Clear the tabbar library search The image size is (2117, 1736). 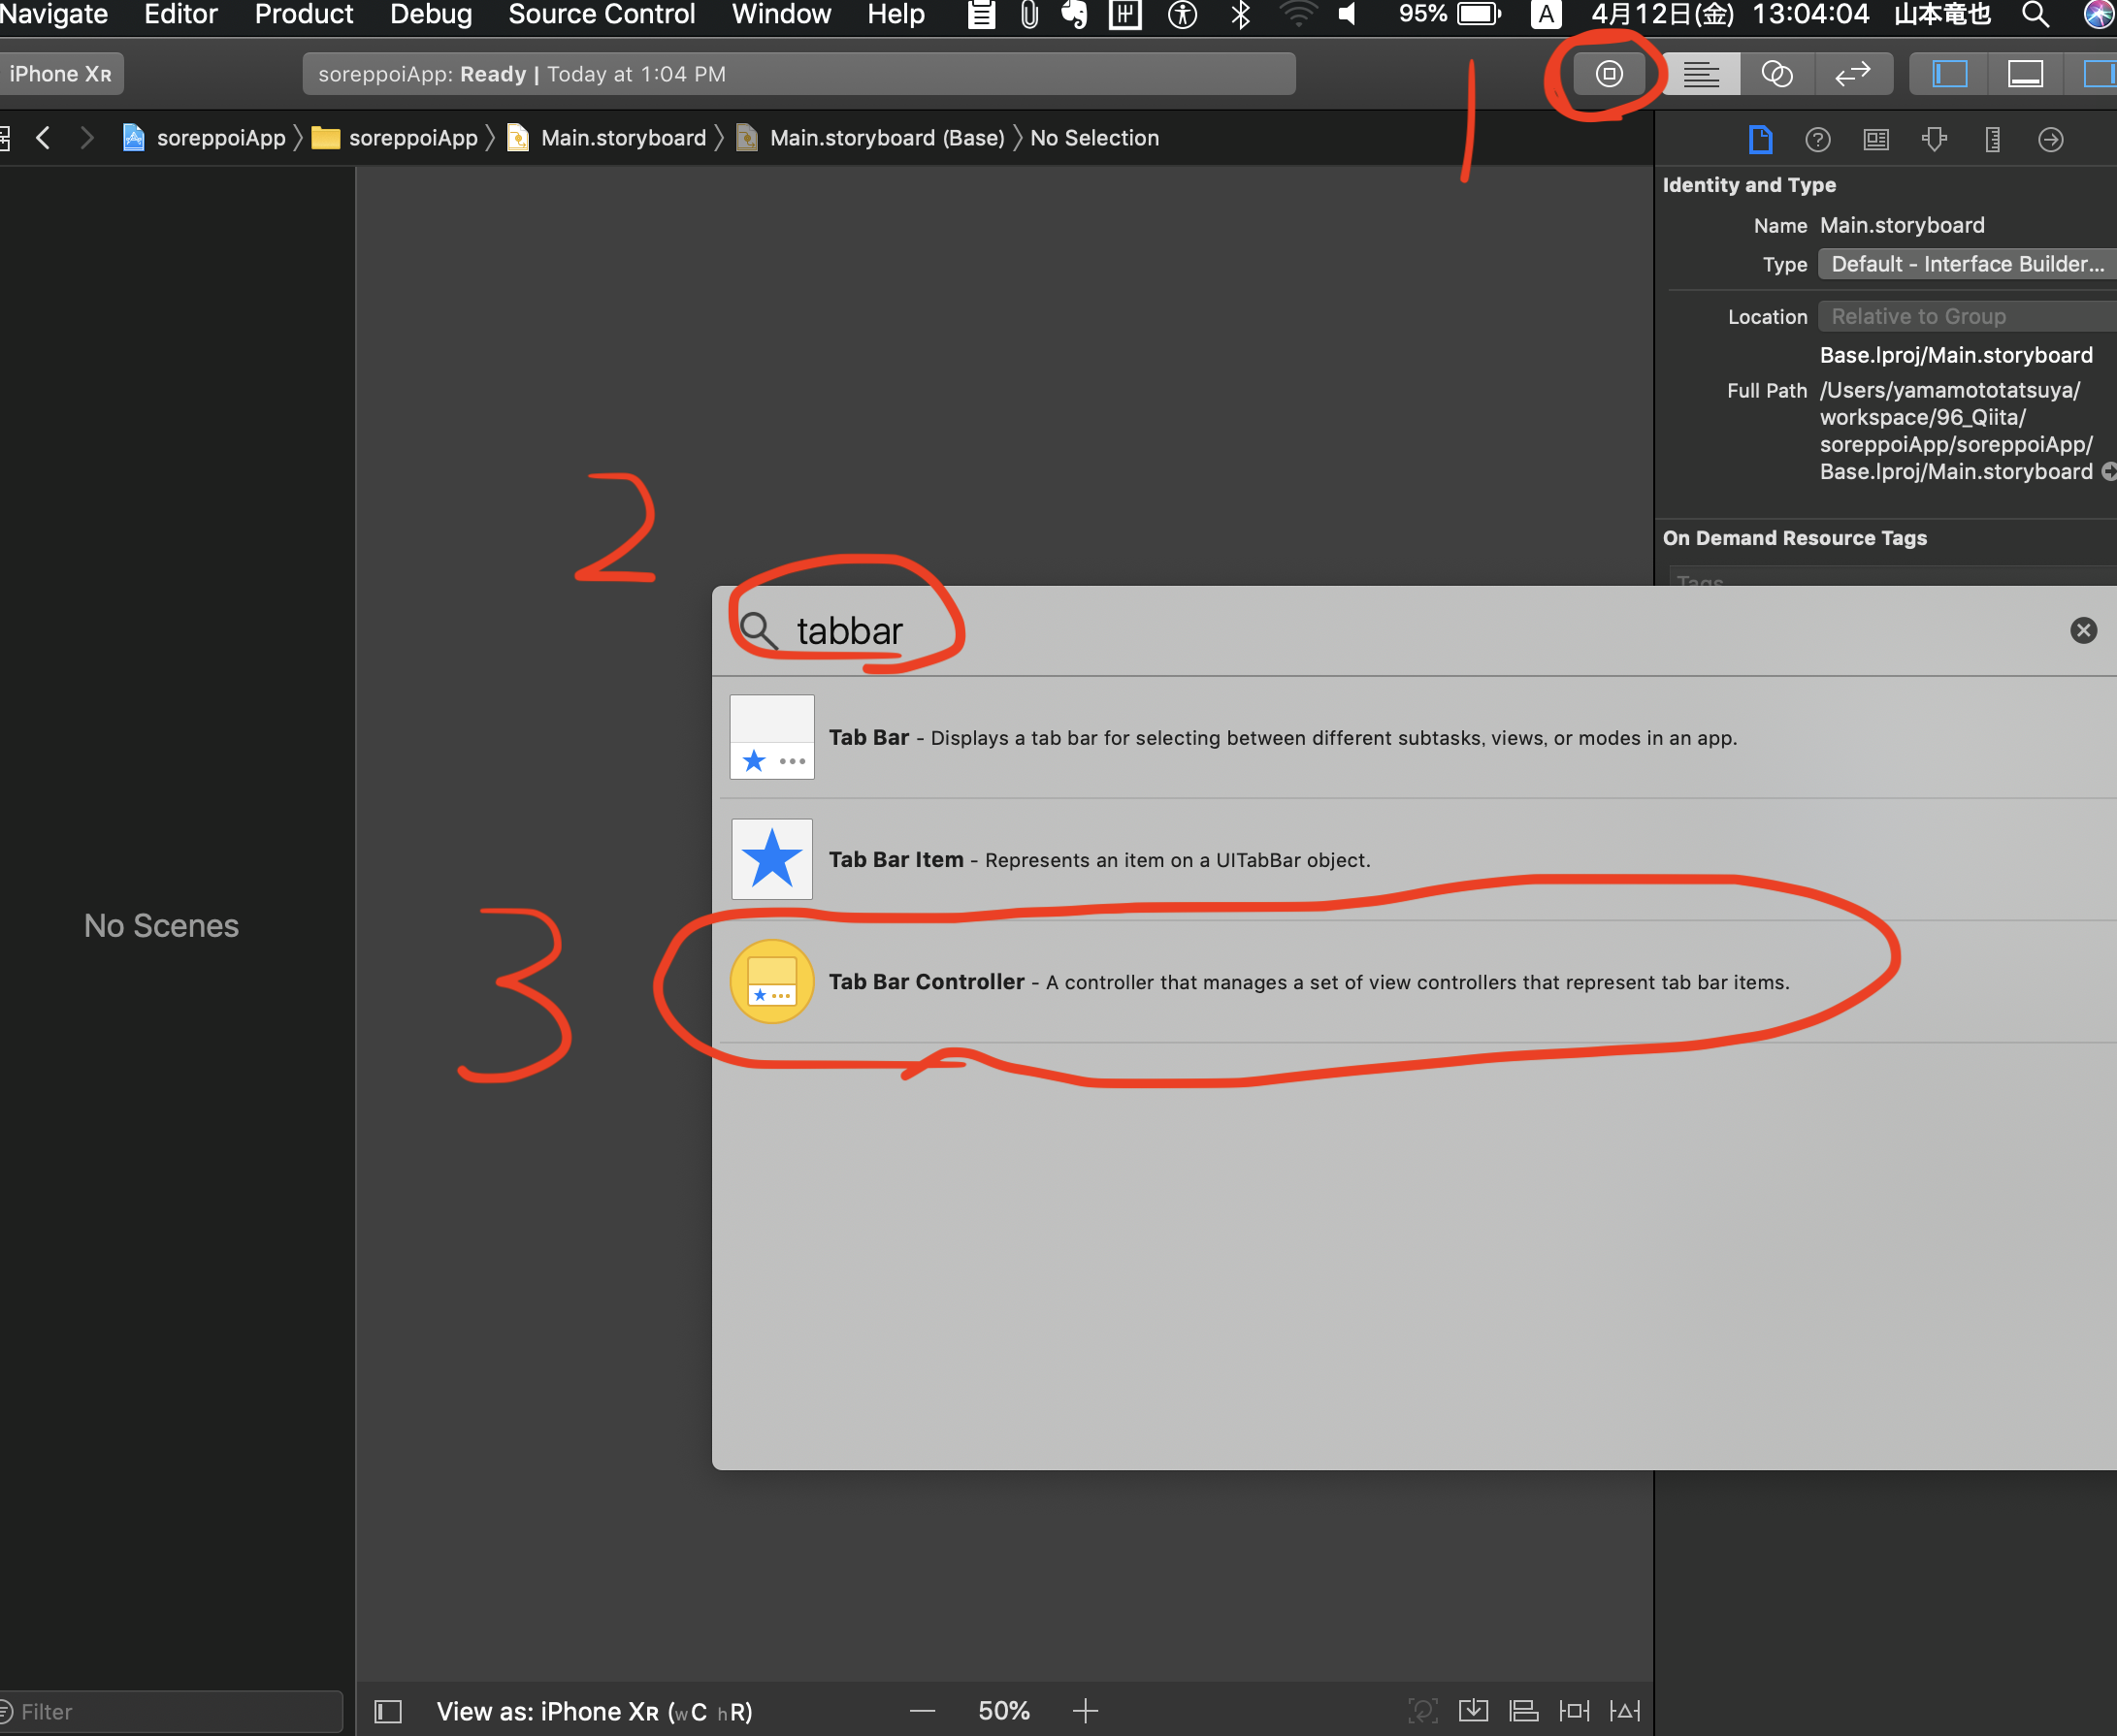2083,630
